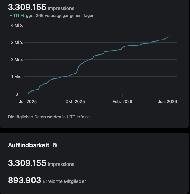Click the Auffindbarkeit section heading

[x=28, y=145]
